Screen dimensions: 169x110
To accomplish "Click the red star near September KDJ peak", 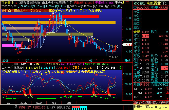I will 96,86.
